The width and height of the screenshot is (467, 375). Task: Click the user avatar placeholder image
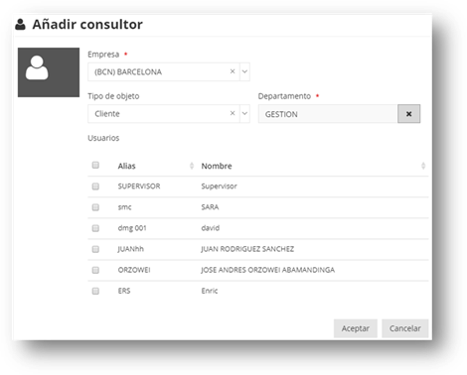(x=49, y=72)
